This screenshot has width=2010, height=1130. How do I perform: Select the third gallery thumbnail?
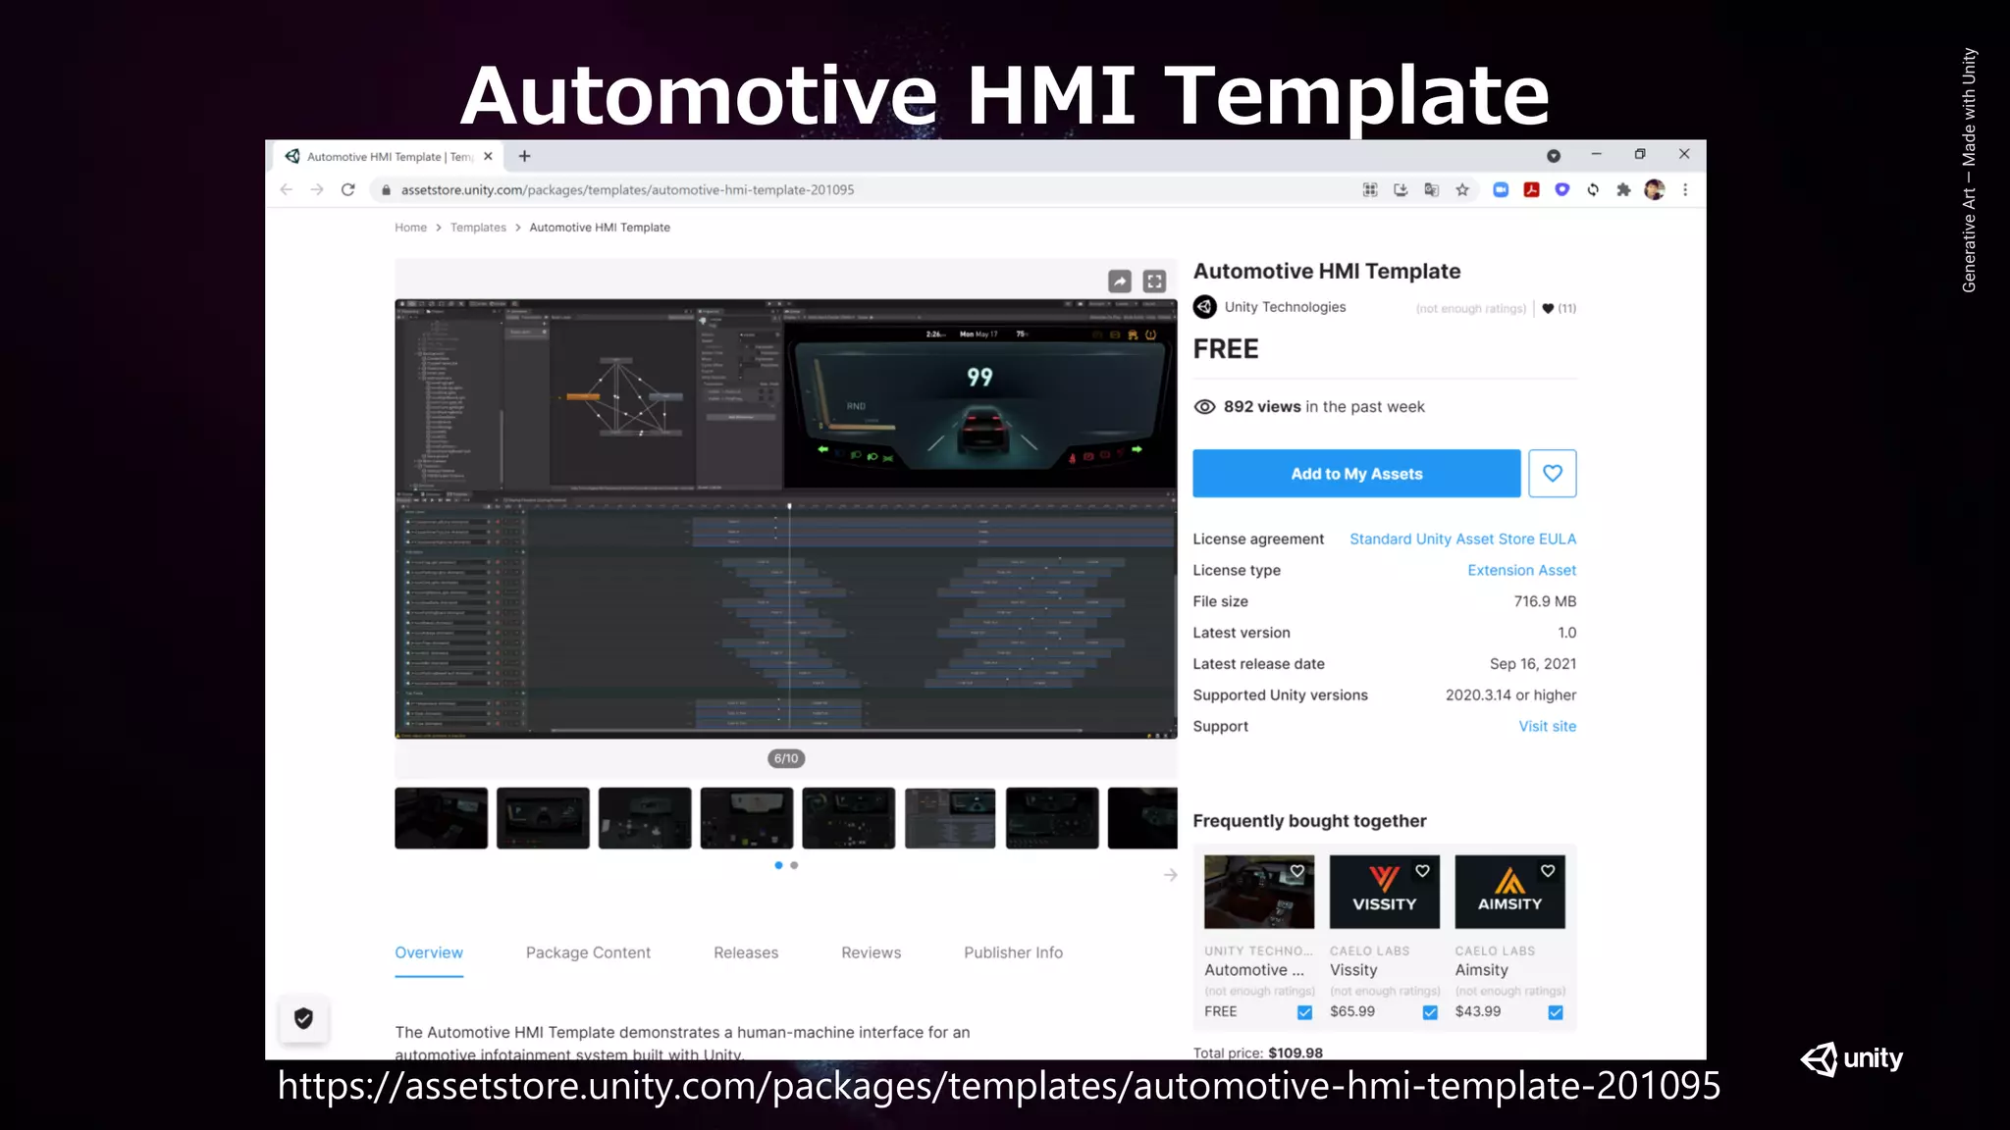point(645,818)
